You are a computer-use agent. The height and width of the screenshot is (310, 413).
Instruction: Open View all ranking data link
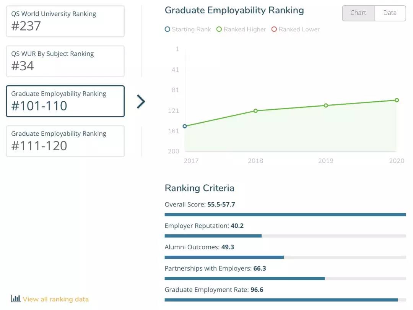55,299
